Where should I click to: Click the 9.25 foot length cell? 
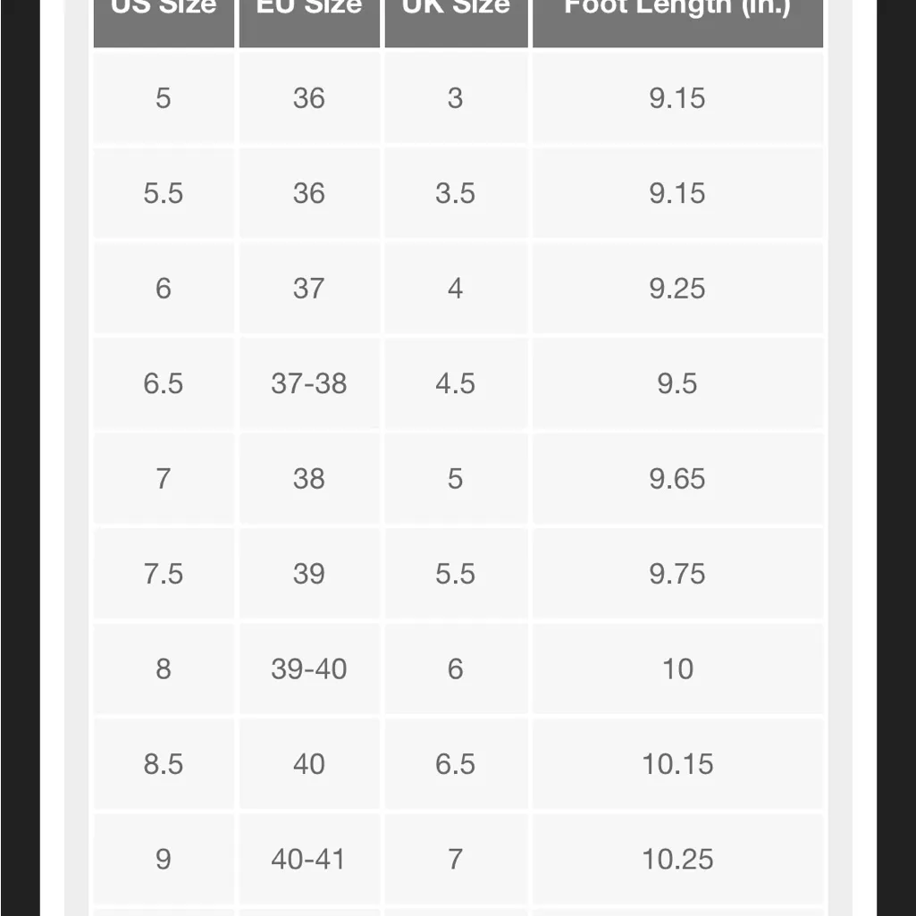pyautogui.click(x=677, y=288)
